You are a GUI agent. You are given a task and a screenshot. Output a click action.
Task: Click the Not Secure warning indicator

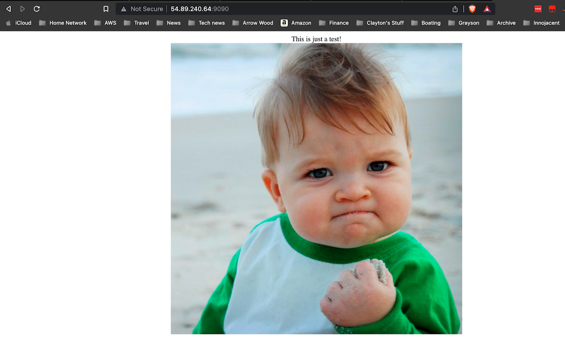click(x=142, y=9)
